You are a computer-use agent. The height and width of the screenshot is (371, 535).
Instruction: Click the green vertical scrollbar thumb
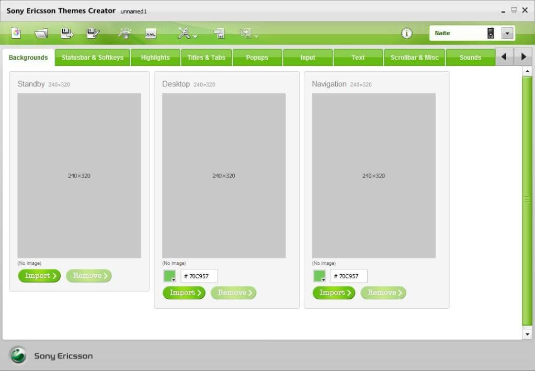[527, 201]
